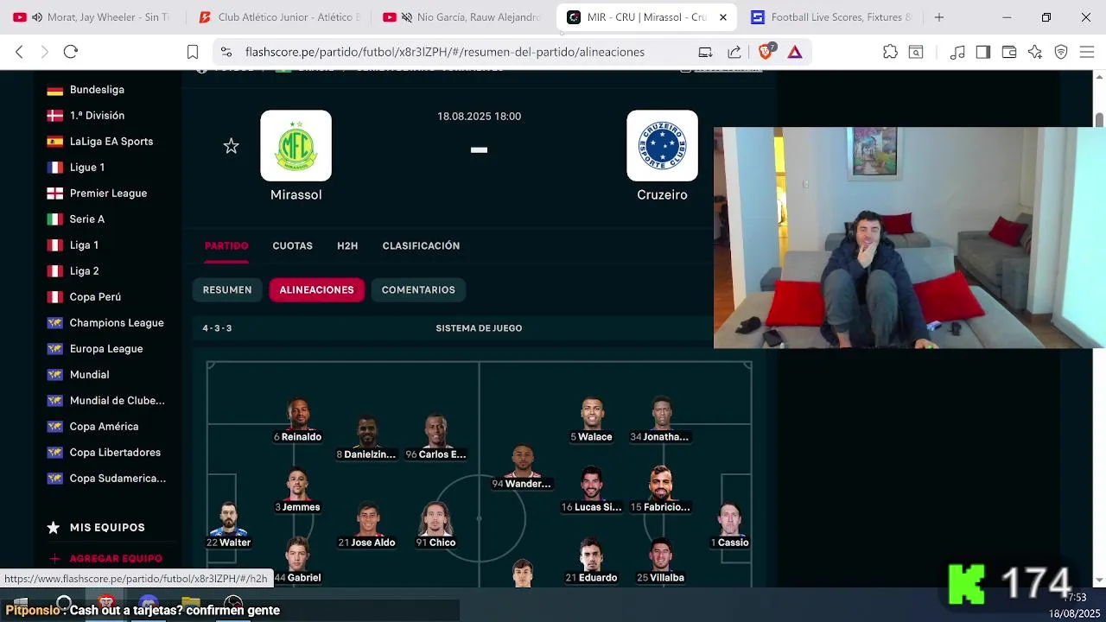Image resolution: width=1106 pixels, height=622 pixels.
Task: Select the PARTIDO tab
Action: pyautogui.click(x=226, y=246)
